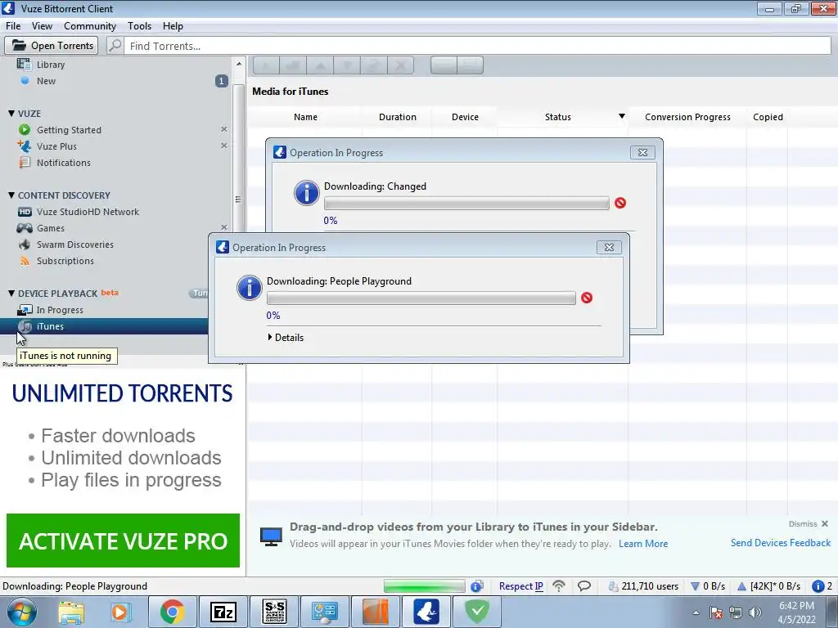Click the Vuze frog taskbar icon
Screen dimensions: 838x628
(x=426, y=612)
